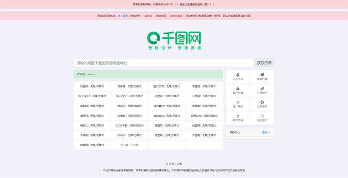Click the 绘艺素材 quota cell
Screen dimensions: 348x178
pyautogui.click(x=167, y=106)
